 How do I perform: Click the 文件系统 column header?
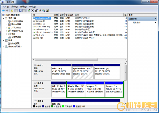(x=69, y=15)
